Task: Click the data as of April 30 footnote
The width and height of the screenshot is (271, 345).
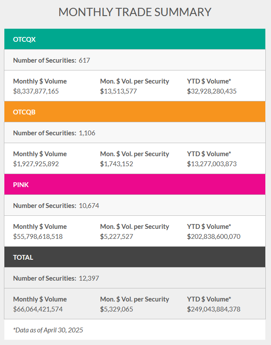Action: 48,330
